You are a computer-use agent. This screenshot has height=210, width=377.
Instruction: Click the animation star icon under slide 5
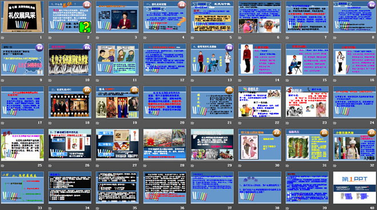[x=192, y=38]
